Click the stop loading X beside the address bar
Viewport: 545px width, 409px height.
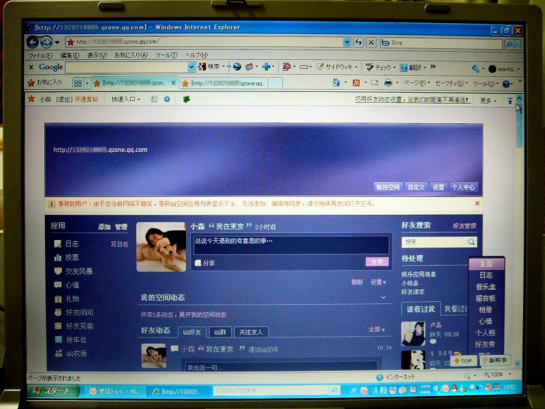[371, 43]
